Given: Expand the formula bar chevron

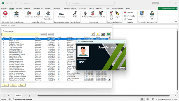Looking at the screenshot, I should point(176,26).
